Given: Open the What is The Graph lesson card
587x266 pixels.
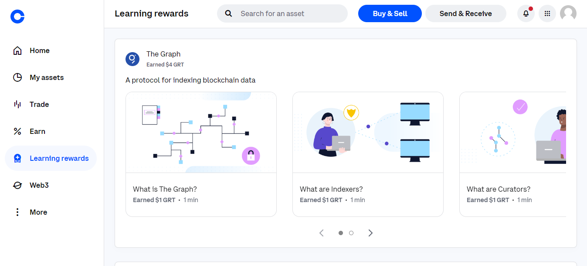Looking at the screenshot, I should 201,154.
